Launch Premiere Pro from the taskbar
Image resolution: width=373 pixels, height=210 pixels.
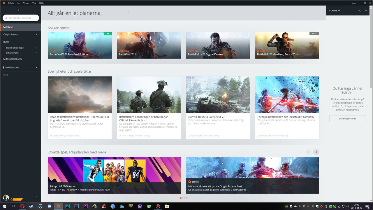86,206
